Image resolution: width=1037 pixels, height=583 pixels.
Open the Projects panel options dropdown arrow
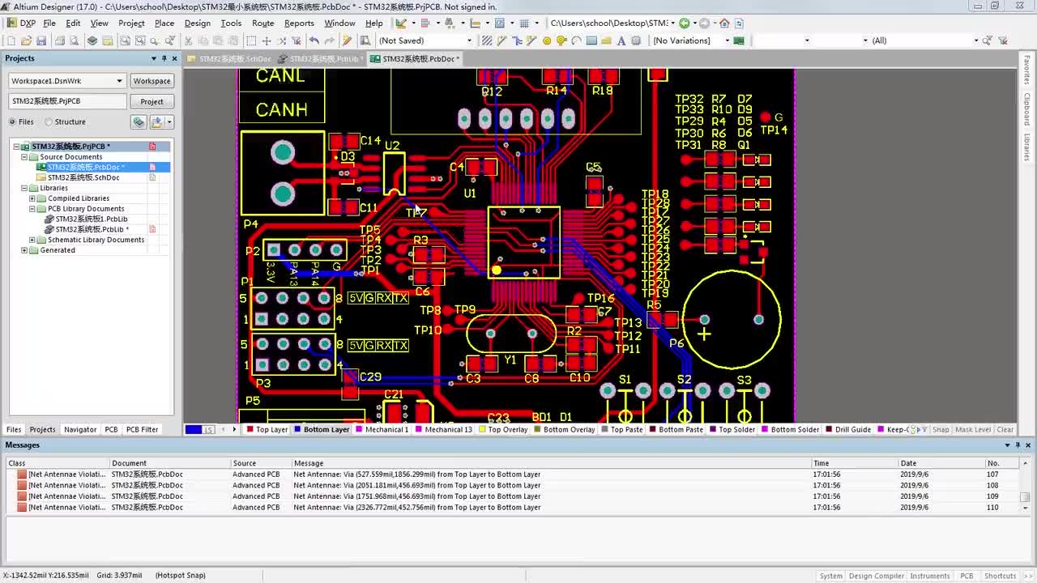pos(154,58)
